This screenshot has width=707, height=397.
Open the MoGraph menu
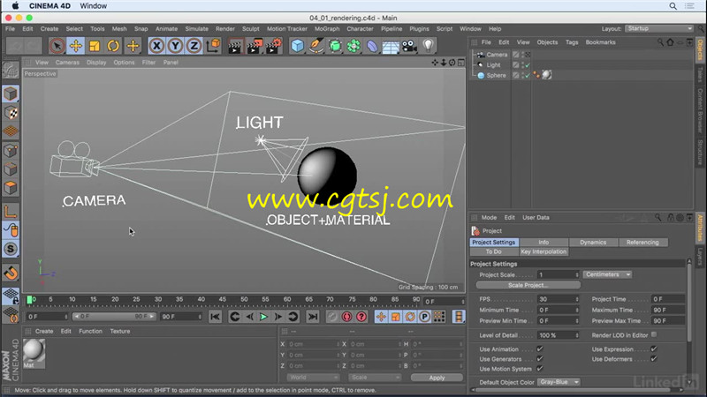[327, 29]
